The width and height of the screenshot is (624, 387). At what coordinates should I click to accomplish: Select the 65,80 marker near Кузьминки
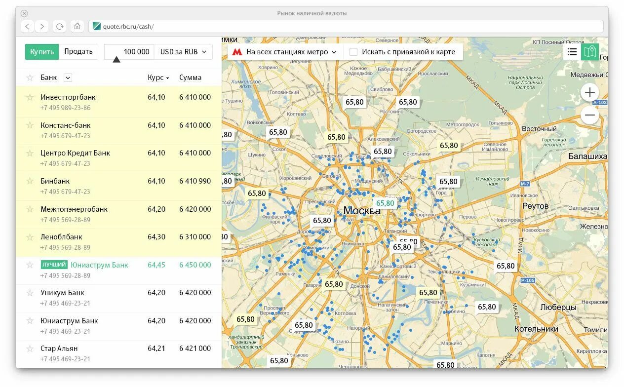506,266
